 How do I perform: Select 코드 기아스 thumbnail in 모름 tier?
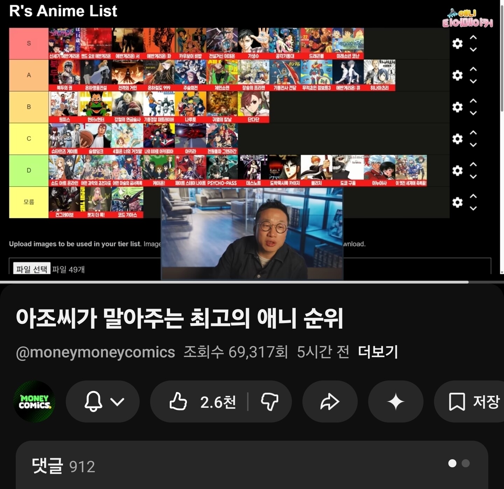click(127, 202)
